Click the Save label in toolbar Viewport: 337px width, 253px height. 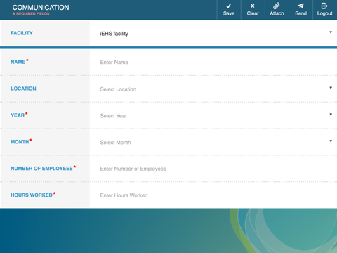coord(229,13)
